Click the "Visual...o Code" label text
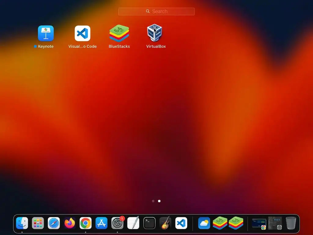The image size is (313, 235). tap(83, 47)
